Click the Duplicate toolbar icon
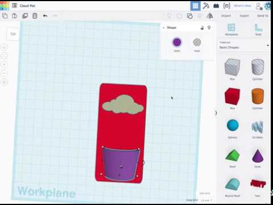This screenshot has height=205, width=273. point(25,16)
